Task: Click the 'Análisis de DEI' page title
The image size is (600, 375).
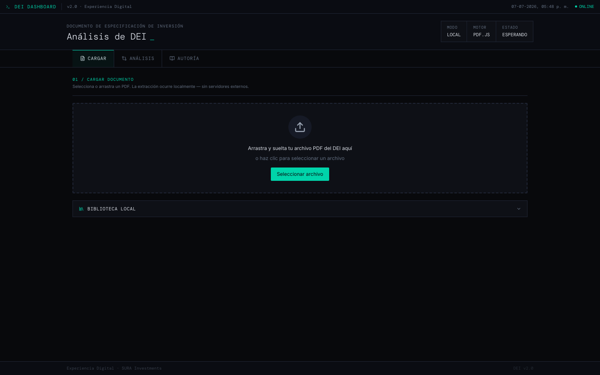Action: (x=107, y=37)
